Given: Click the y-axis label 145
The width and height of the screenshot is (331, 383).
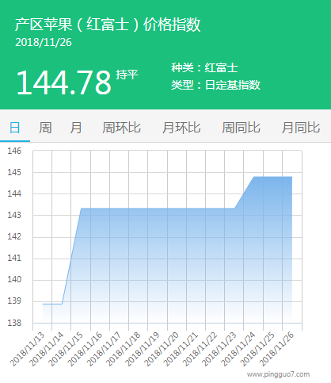Looking at the screenshot, I should click(x=14, y=172).
